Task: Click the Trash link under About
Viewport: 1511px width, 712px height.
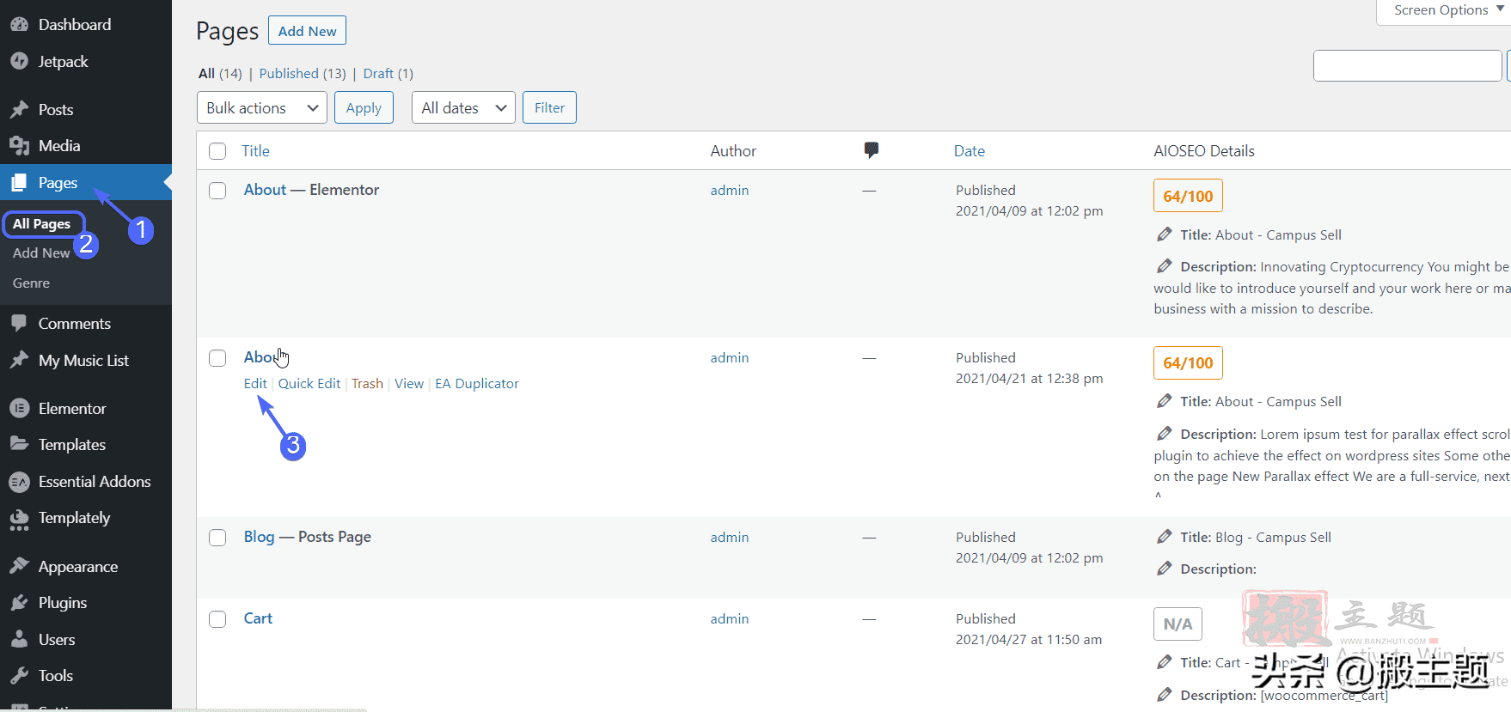Action: [367, 383]
